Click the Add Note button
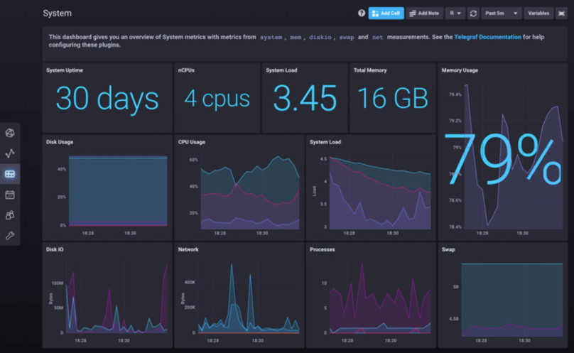Screen dimensions: 574x353 (x=425, y=13)
